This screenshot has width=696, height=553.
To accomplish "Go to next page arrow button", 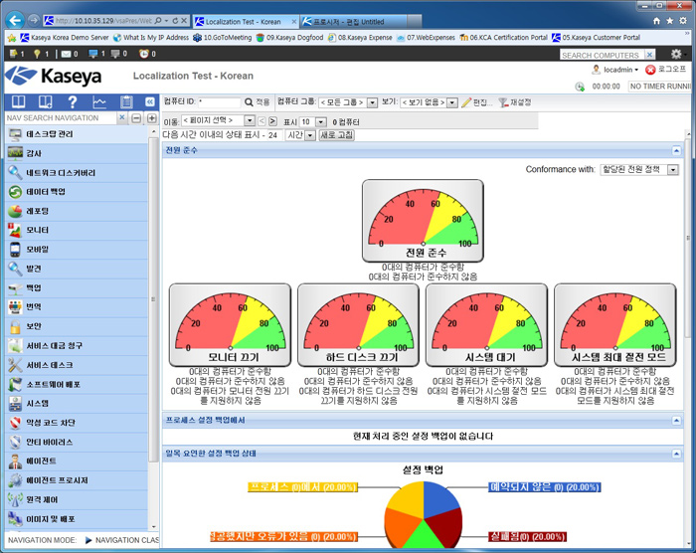I will (272, 120).
